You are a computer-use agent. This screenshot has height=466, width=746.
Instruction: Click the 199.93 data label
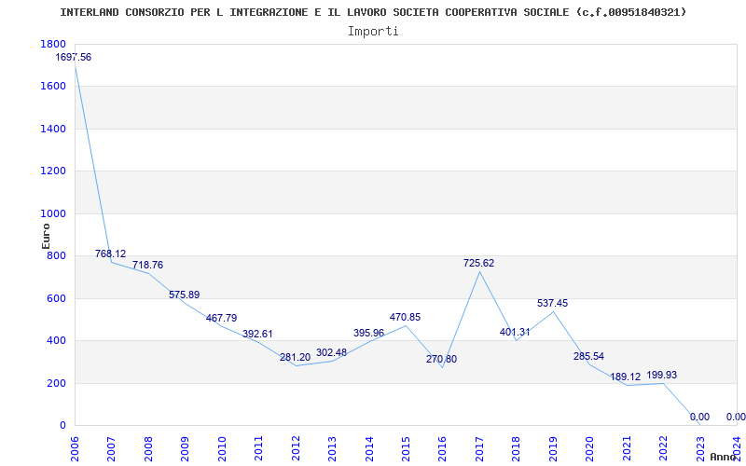point(662,376)
